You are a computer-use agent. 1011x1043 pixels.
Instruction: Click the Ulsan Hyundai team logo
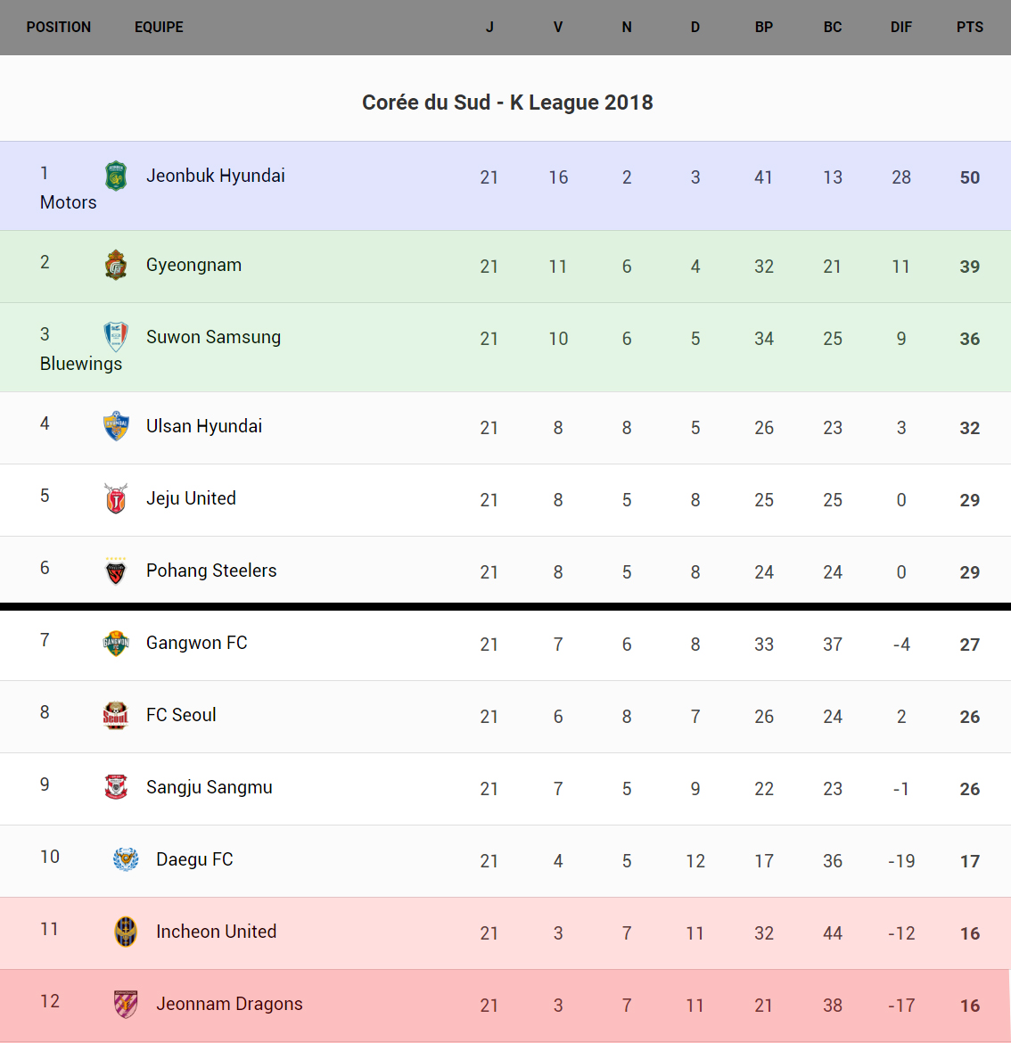click(x=116, y=426)
